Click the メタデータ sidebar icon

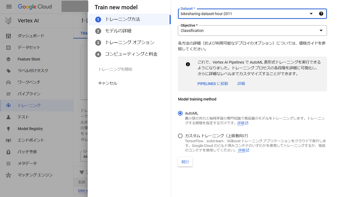click(x=8, y=163)
